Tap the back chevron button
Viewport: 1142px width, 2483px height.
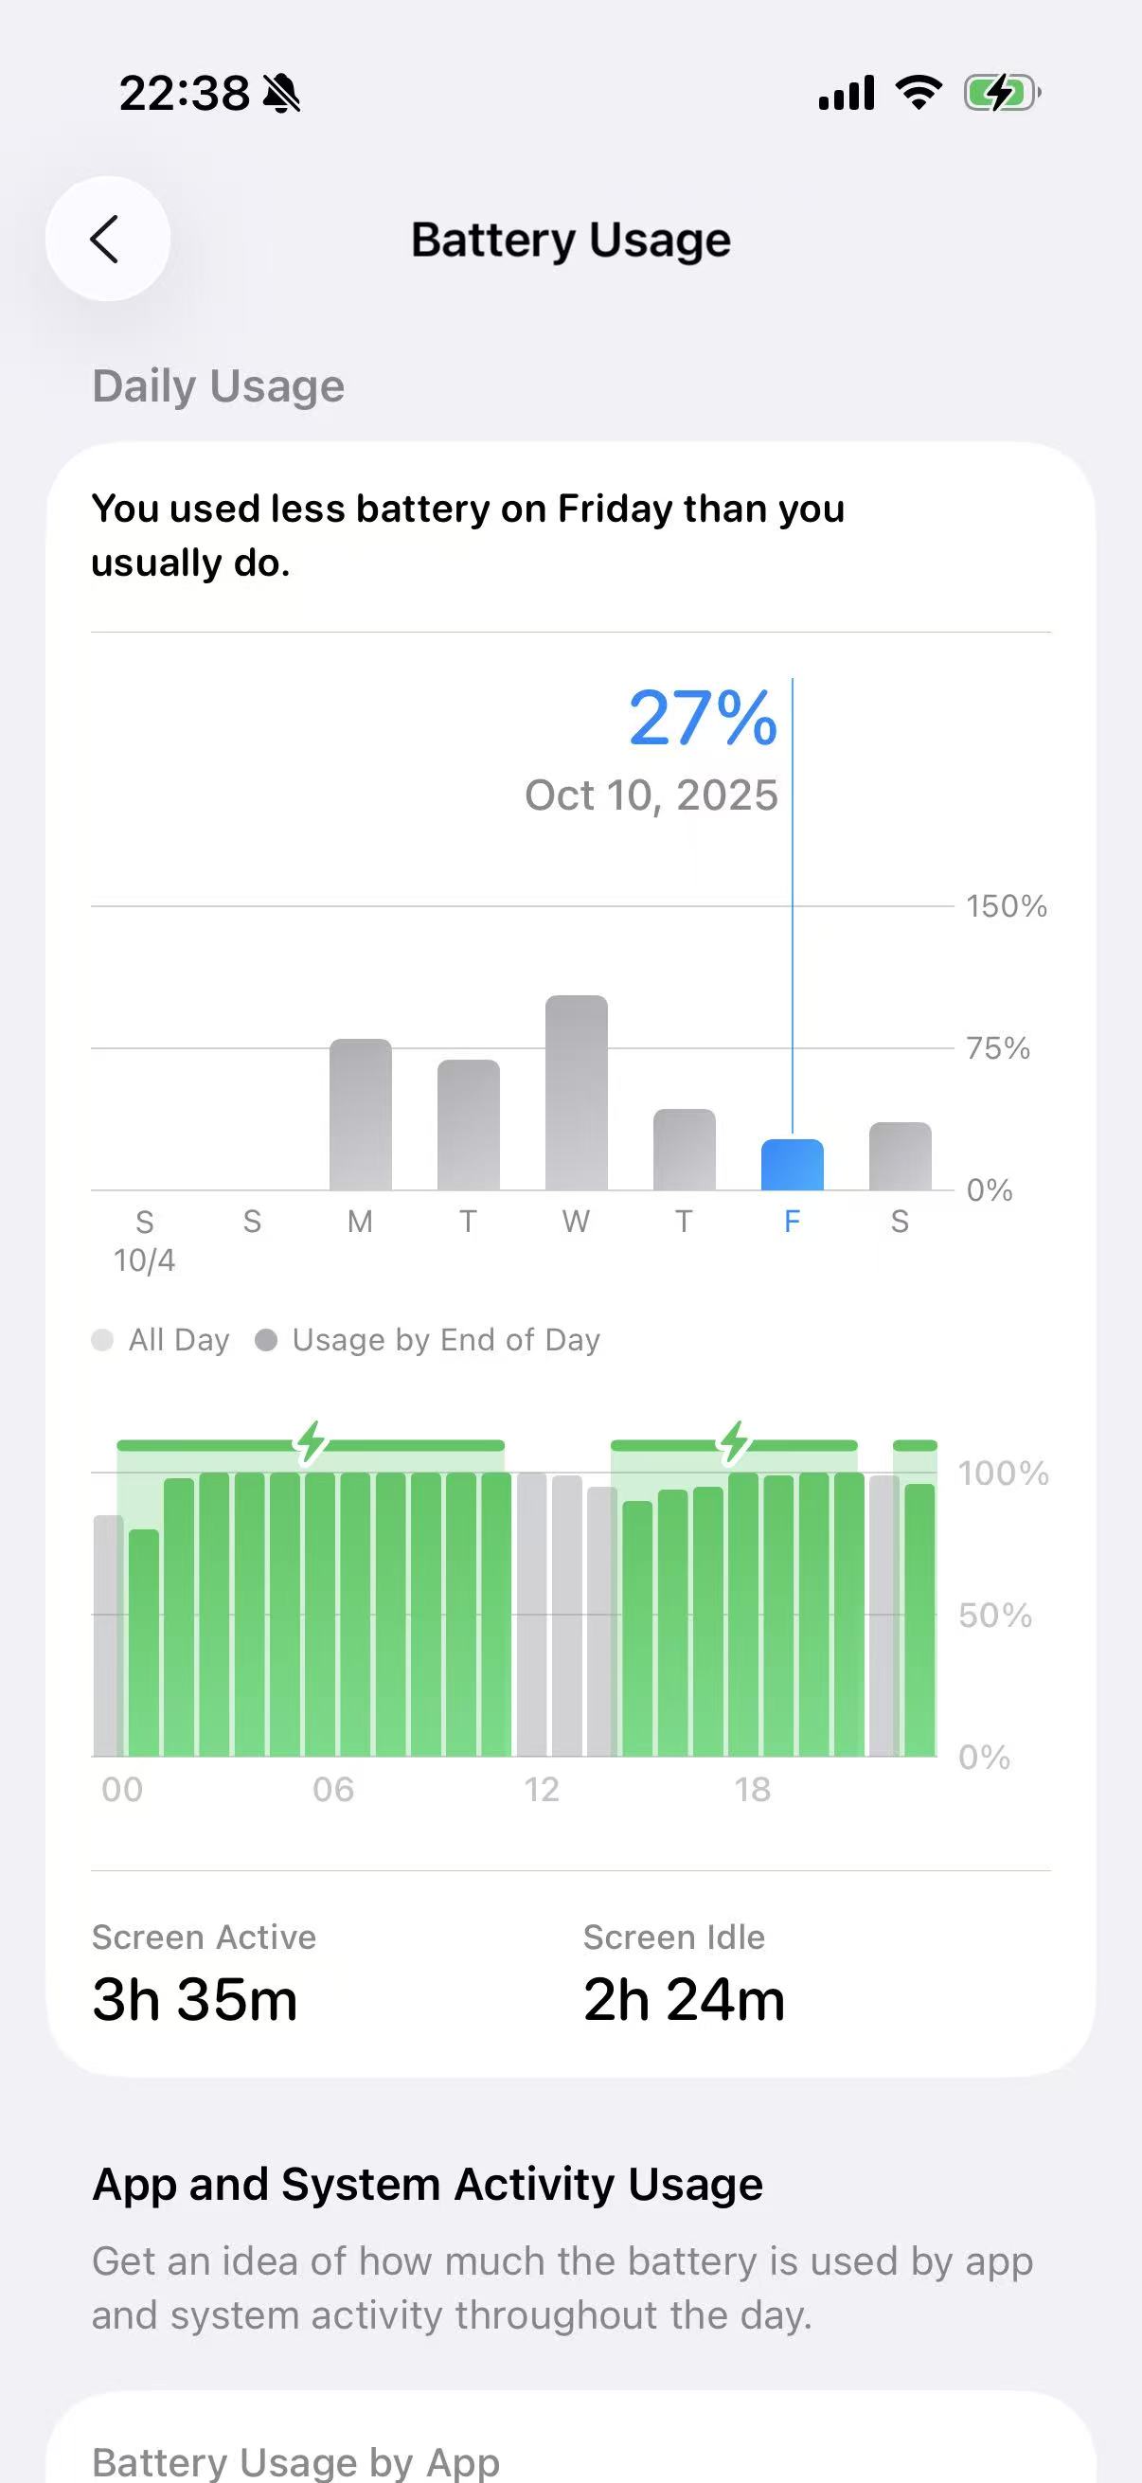coord(107,239)
